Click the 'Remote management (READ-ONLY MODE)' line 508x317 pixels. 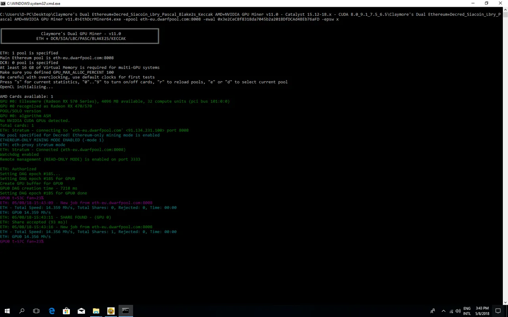[x=70, y=159]
